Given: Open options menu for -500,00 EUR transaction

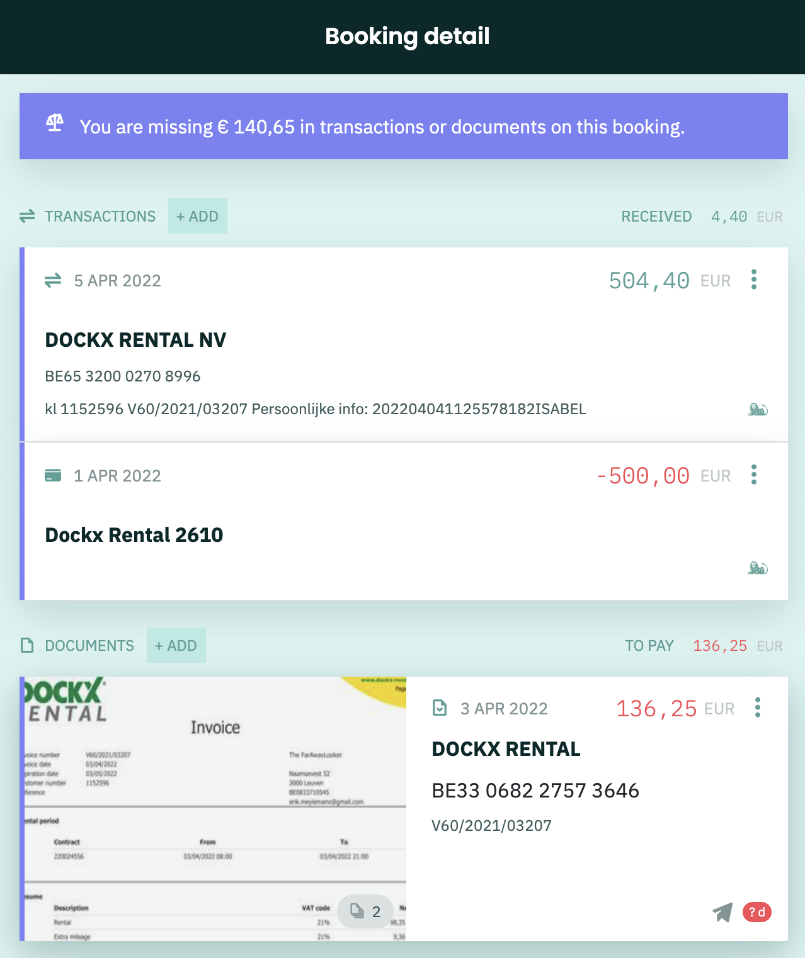Looking at the screenshot, I should [x=753, y=475].
